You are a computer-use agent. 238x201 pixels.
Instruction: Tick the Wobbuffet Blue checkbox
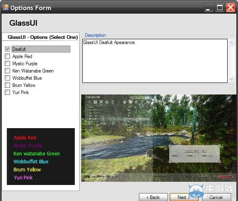7,78
